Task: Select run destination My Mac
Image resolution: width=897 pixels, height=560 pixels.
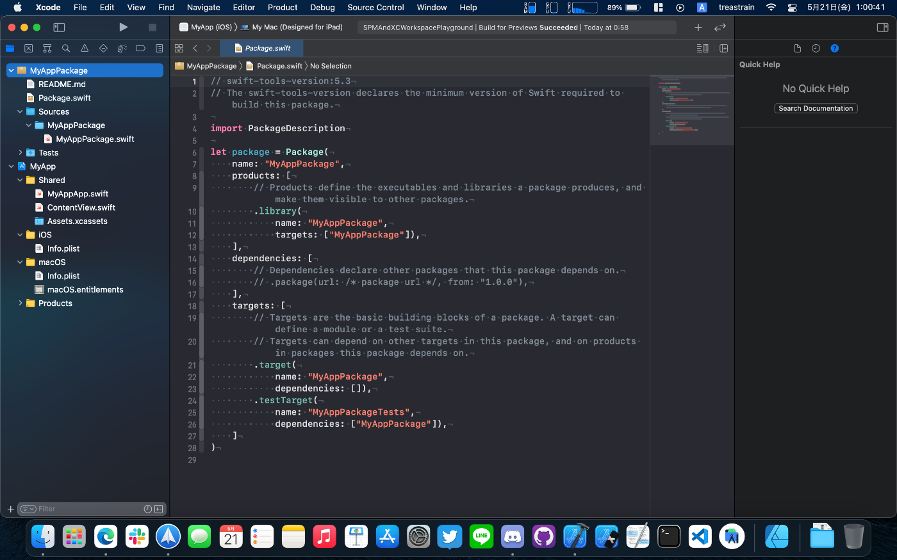Action: pos(292,27)
